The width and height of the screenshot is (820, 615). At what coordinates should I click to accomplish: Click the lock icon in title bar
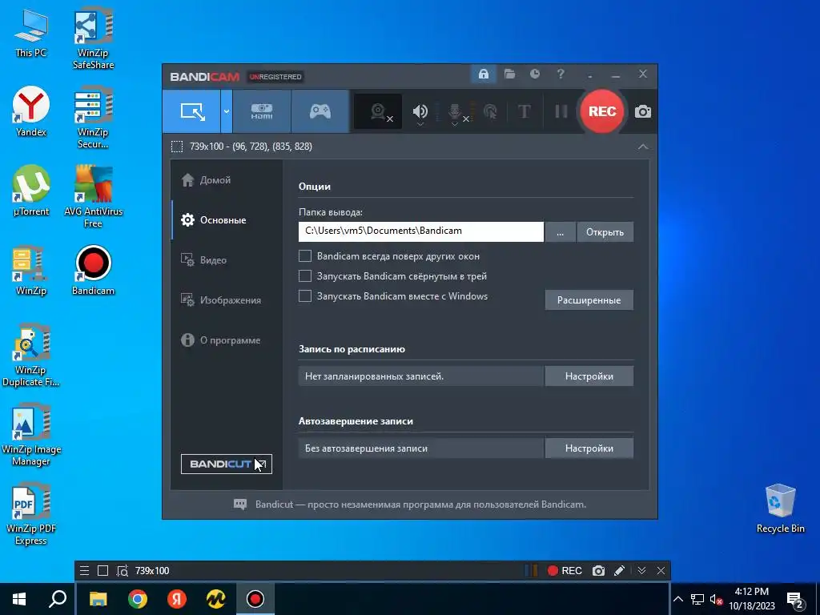[x=483, y=74]
